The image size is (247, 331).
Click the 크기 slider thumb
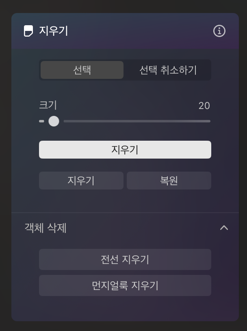click(54, 121)
